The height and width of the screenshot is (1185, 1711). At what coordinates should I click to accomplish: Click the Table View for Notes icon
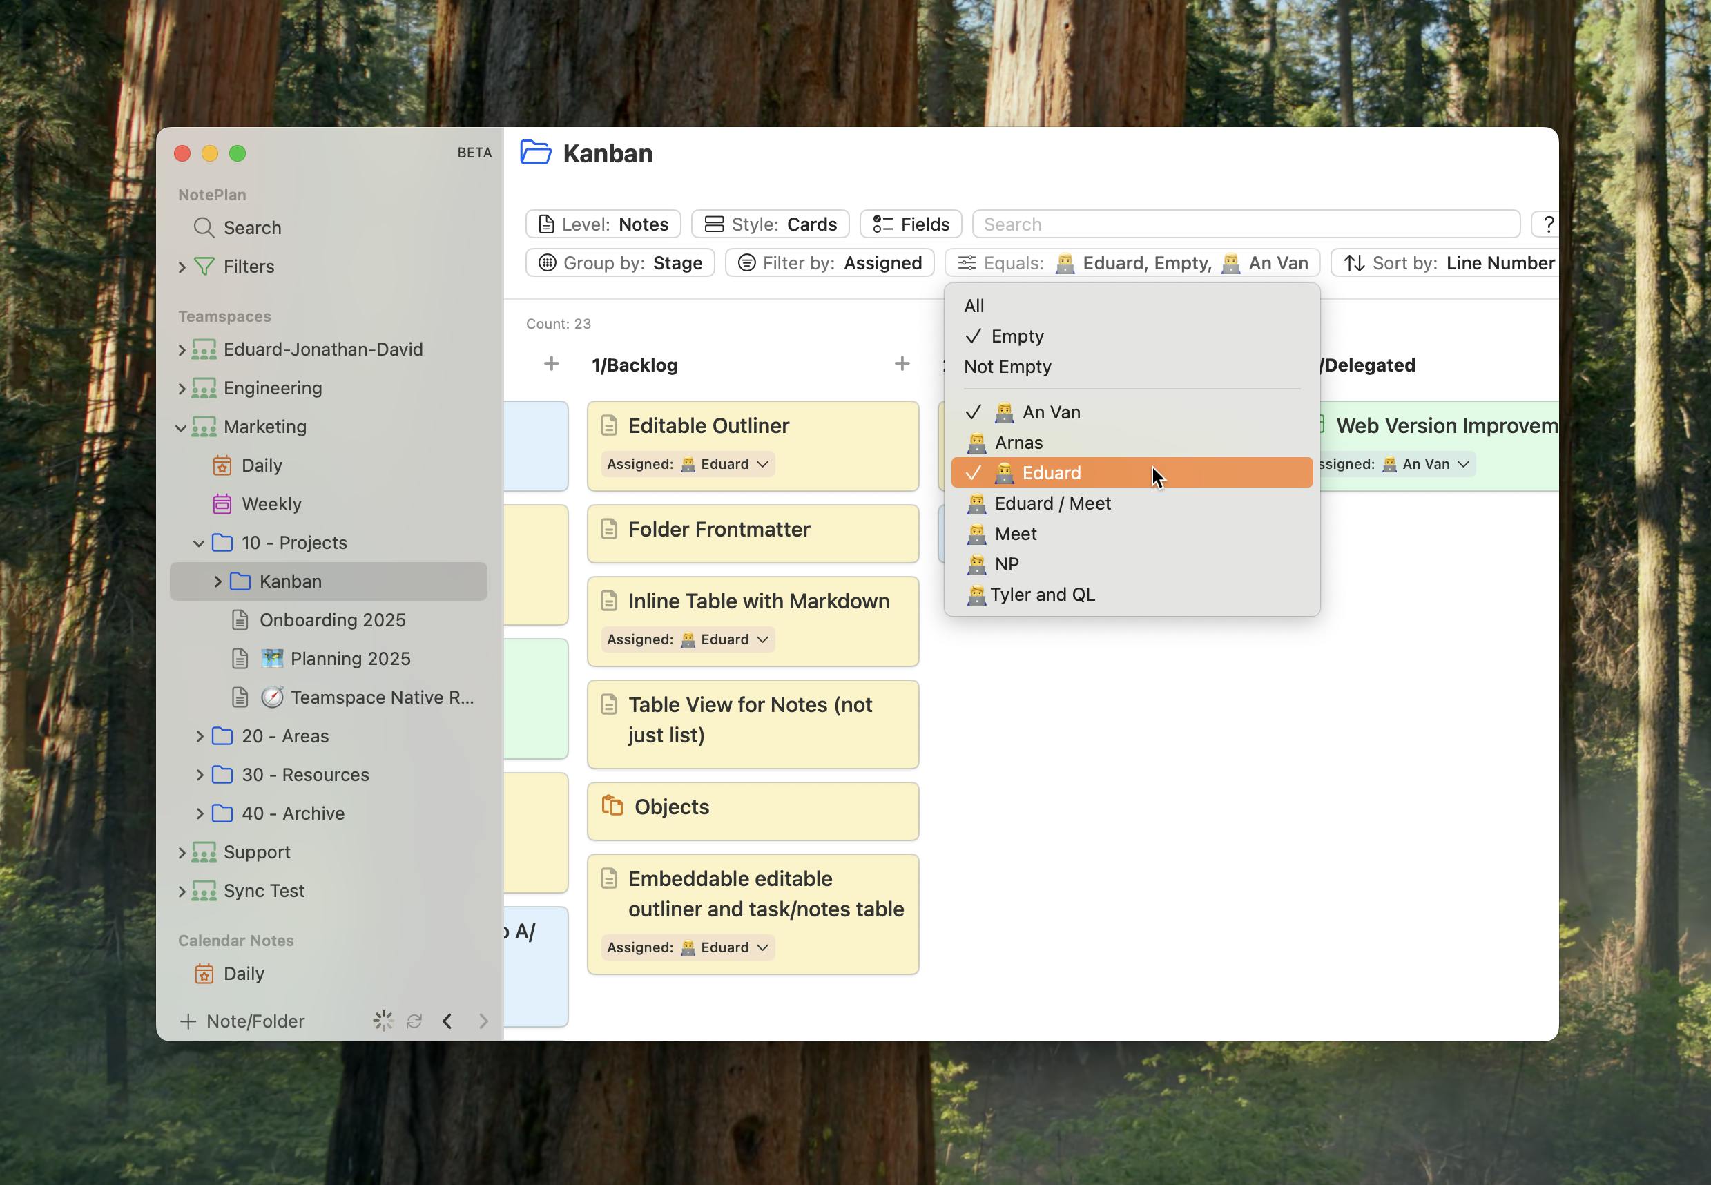click(609, 704)
